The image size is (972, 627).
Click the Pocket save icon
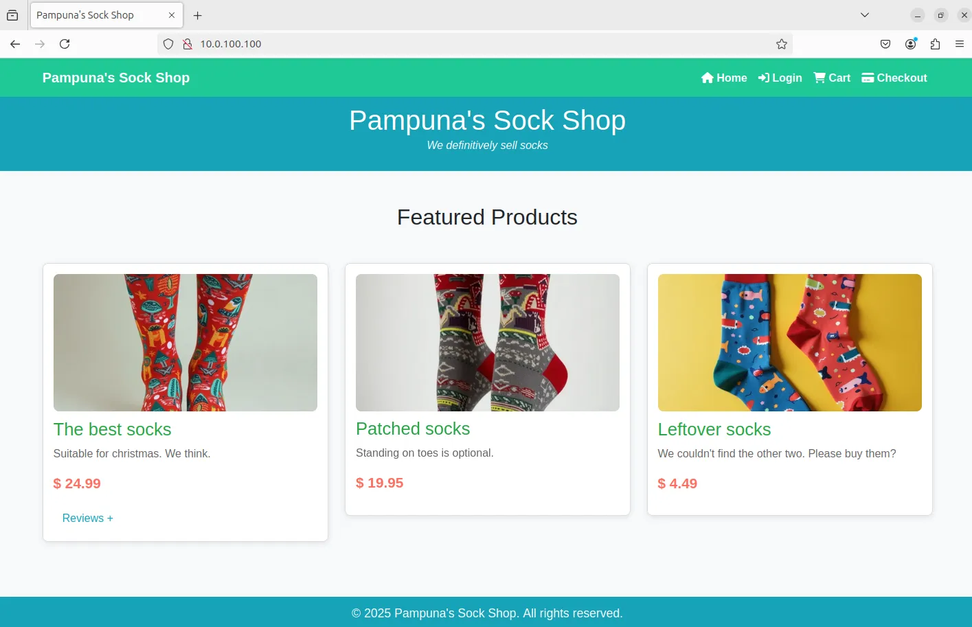click(x=885, y=44)
